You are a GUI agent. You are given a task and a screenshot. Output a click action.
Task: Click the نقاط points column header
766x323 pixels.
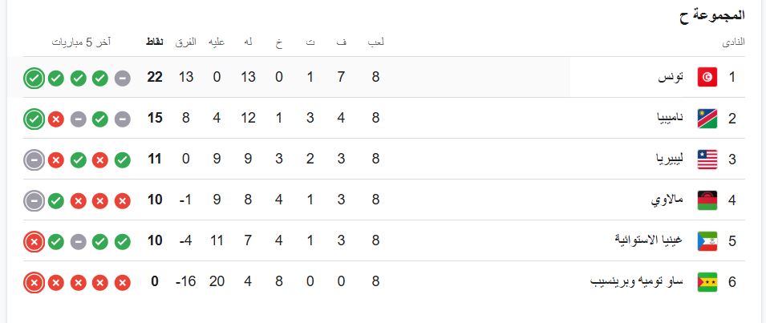tap(155, 42)
